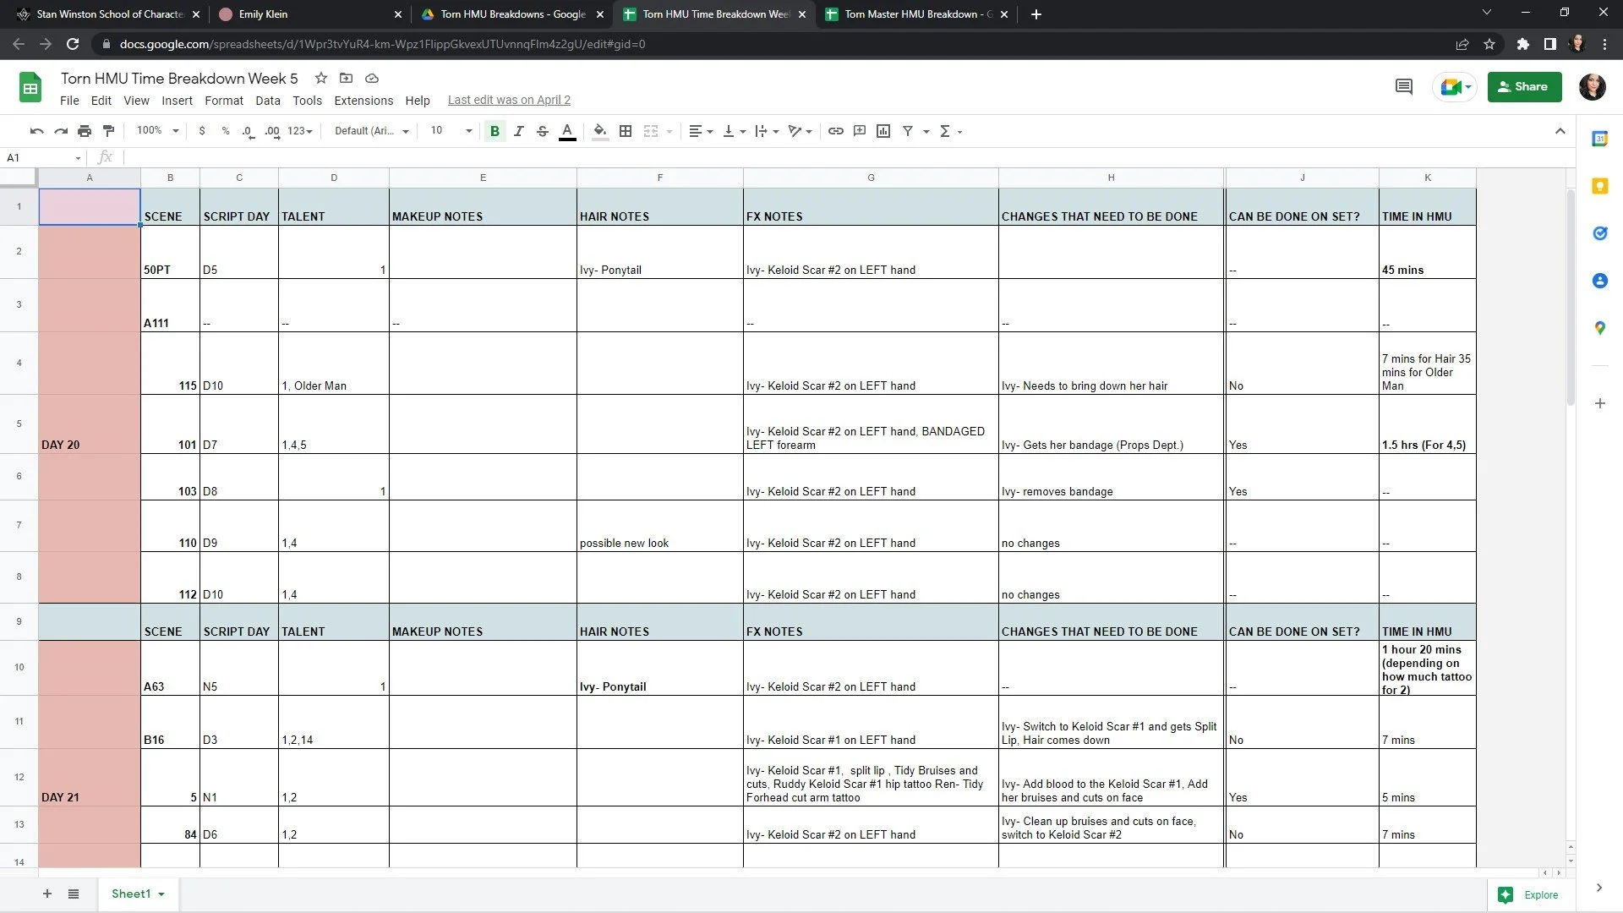Screen dimensions: 1623x913
Task: Insert a chart from toolbar
Action: pyautogui.click(x=883, y=131)
